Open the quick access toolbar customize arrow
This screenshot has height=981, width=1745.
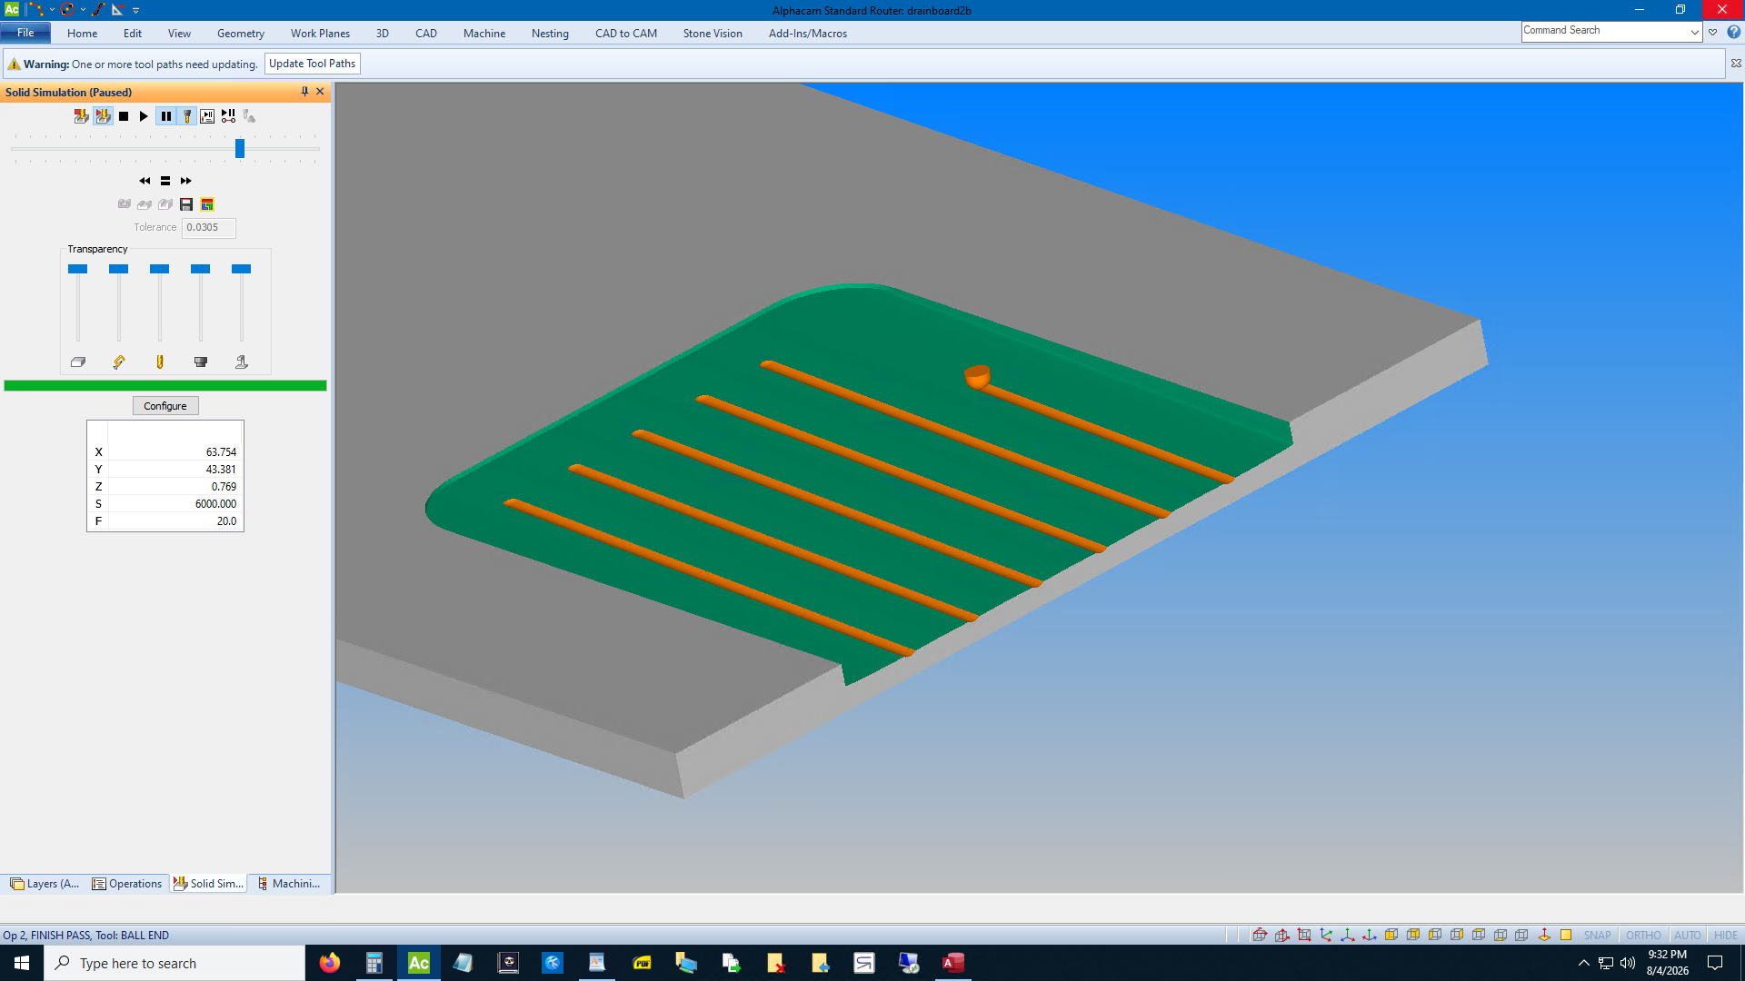point(136,10)
